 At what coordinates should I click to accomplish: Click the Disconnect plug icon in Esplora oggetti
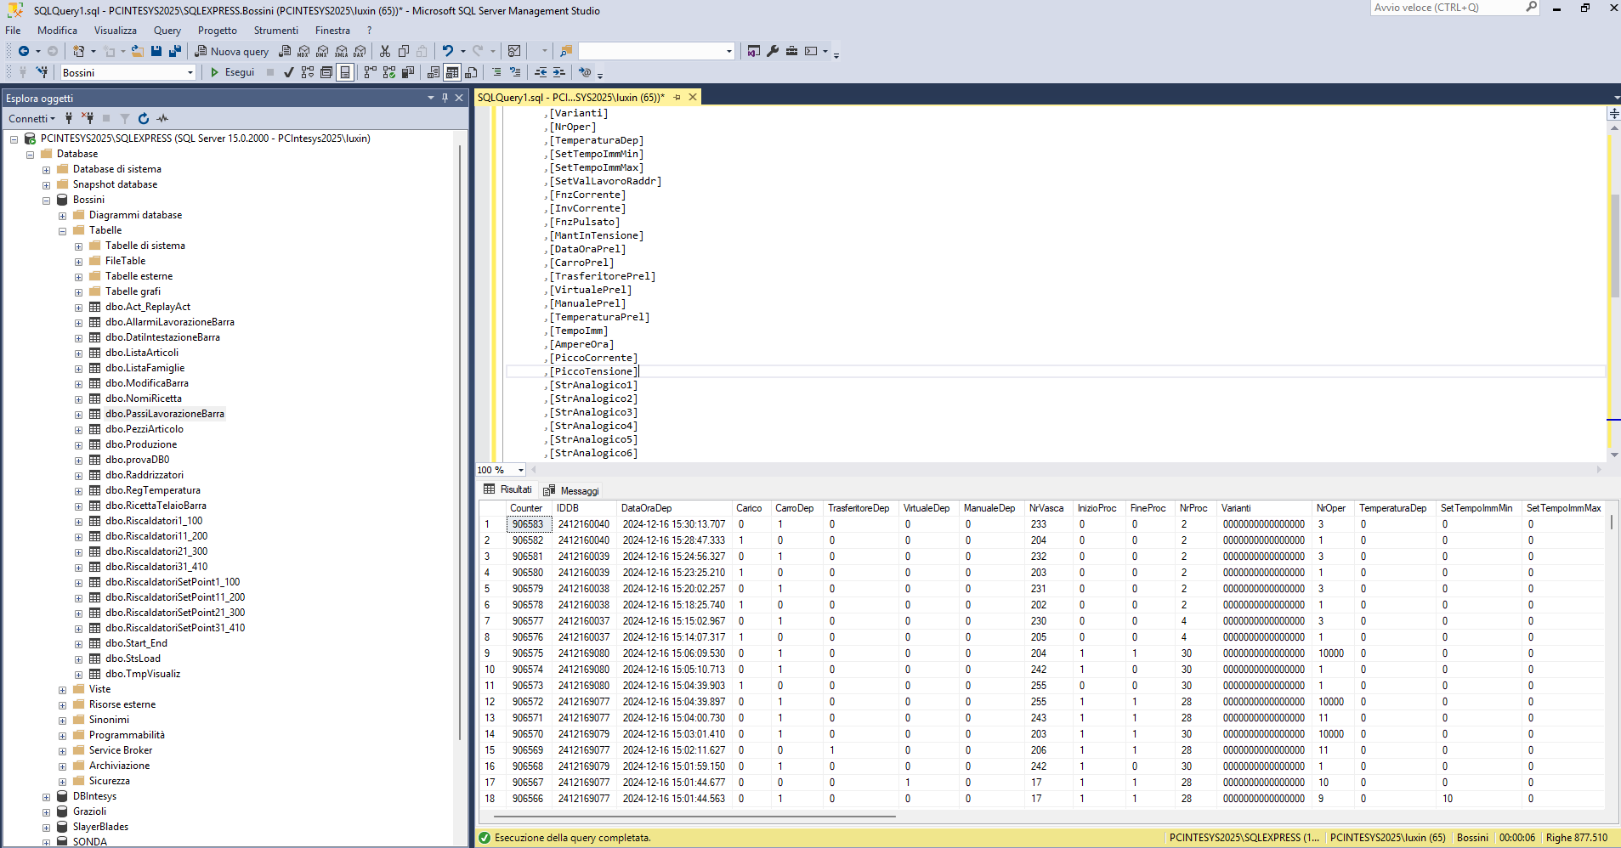(88, 118)
